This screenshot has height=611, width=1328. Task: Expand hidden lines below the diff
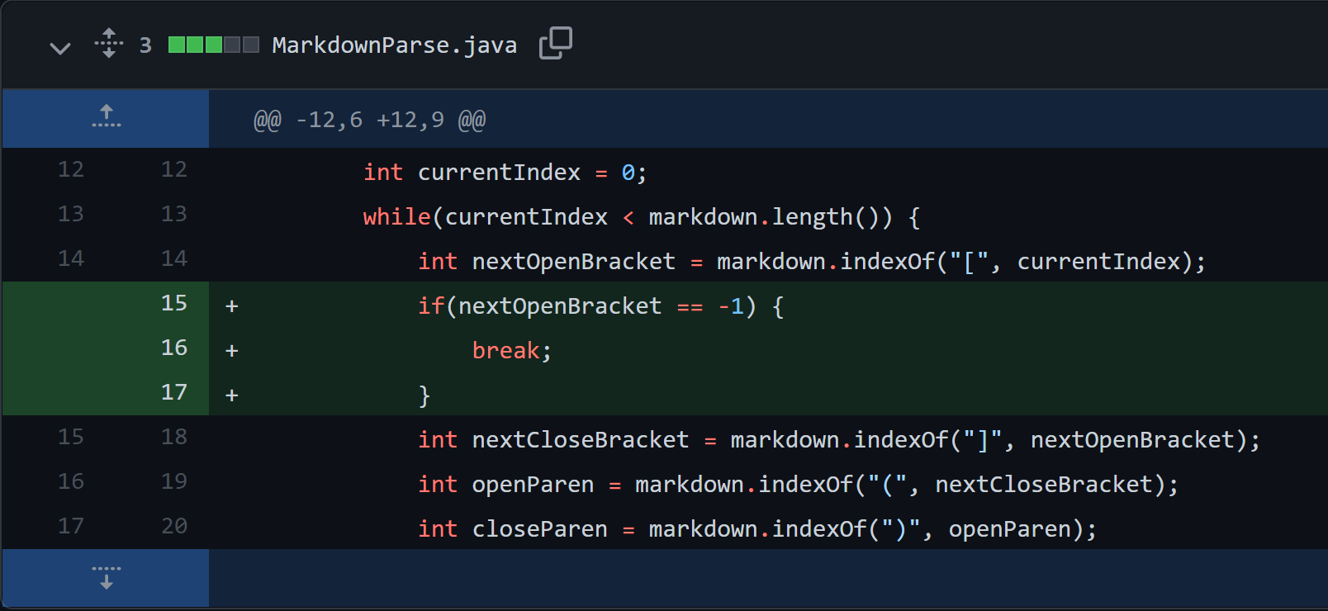tap(106, 578)
